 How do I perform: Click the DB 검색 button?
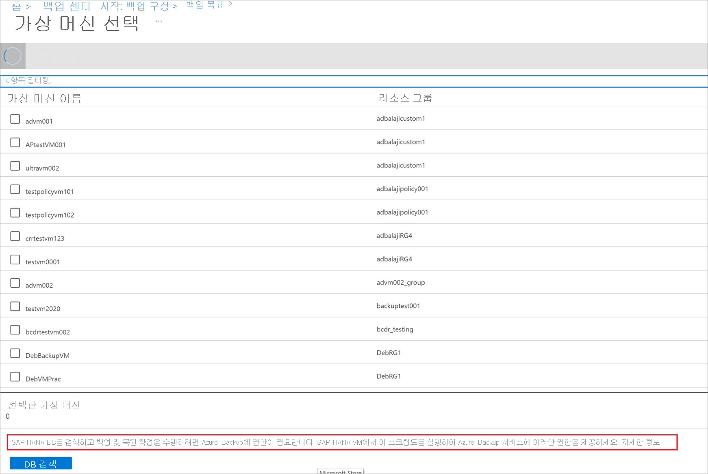coord(41,463)
